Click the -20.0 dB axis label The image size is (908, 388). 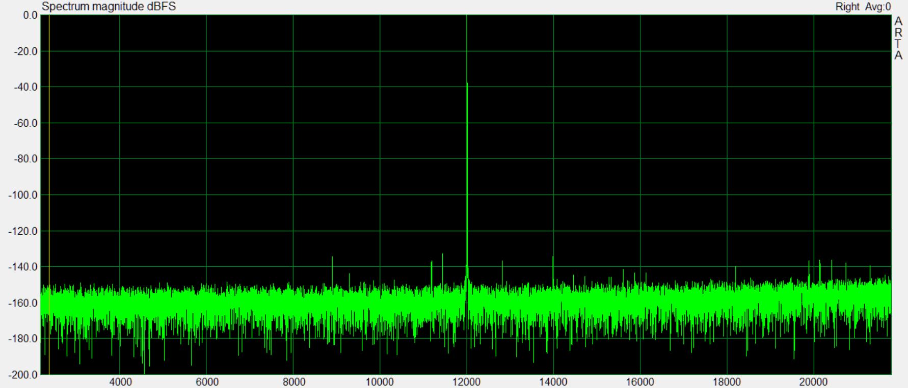(26, 51)
